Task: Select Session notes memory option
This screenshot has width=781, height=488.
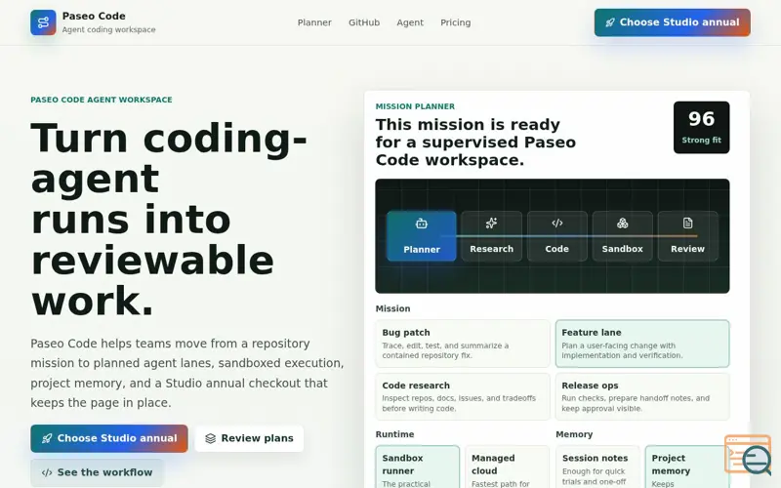Action: tap(597, 468)
